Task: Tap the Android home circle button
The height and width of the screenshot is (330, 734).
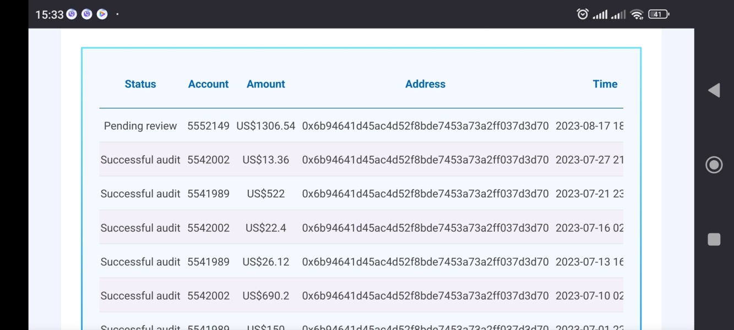Action: (x=714, y=164)
